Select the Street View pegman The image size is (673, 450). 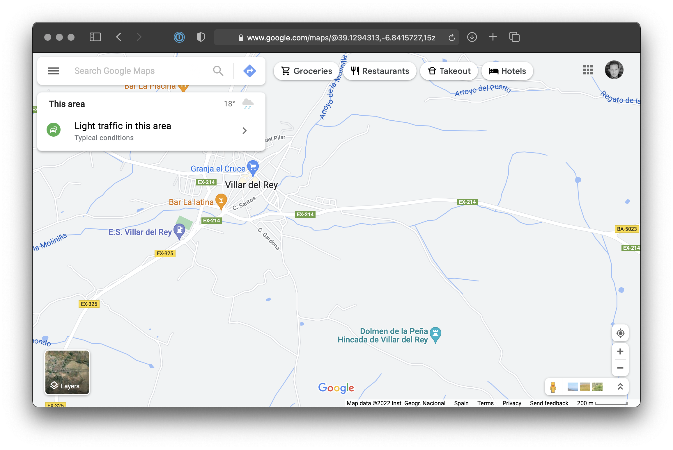553,387
